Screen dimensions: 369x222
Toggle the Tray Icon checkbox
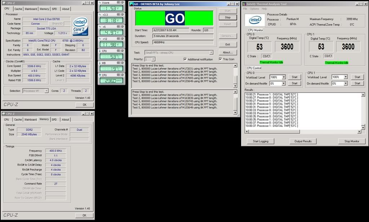tap(220, 59)
